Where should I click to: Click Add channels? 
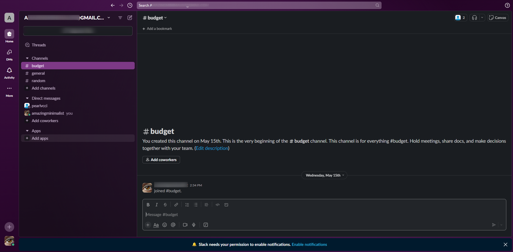click(78, 88)
